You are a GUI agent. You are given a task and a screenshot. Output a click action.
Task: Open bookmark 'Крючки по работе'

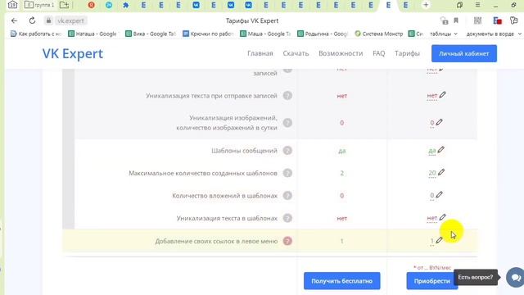click(208, 34)
